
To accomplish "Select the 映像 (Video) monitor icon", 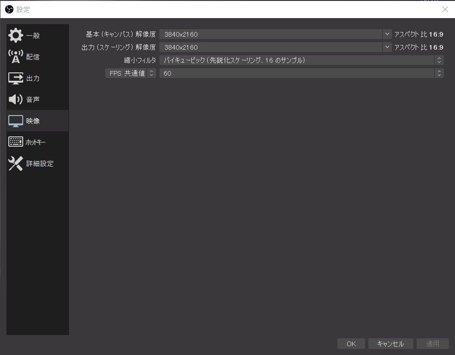I will click(x=15, y=120).
